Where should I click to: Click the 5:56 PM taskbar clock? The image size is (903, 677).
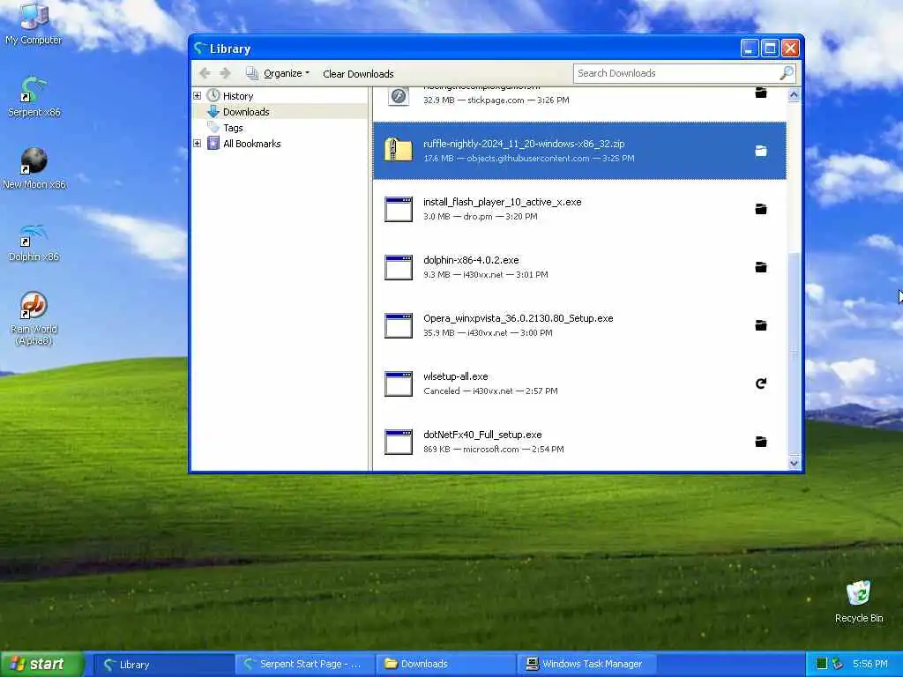pyautogui.click(x=869, y=664)
